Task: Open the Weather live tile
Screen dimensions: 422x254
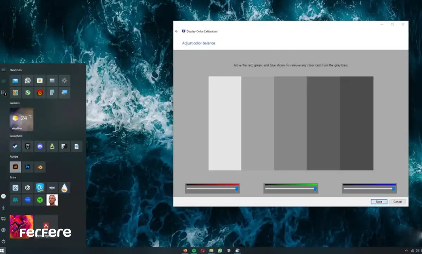Action: pos(21,119)
